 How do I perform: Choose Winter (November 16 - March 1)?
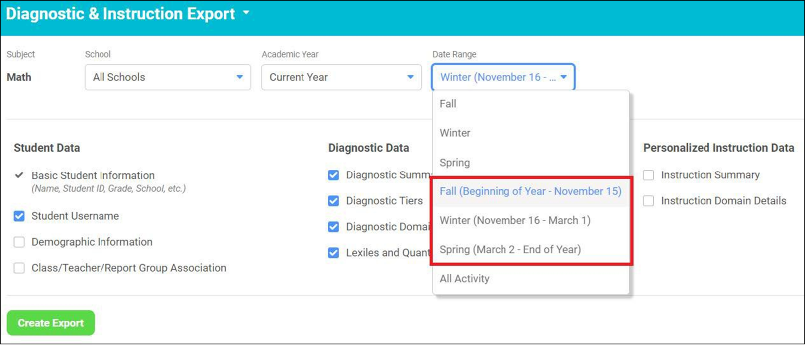point(515,220)
